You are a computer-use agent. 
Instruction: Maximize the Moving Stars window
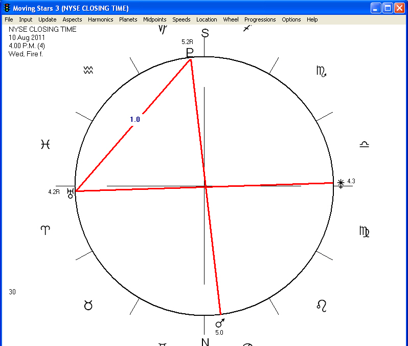coord(388,8)
